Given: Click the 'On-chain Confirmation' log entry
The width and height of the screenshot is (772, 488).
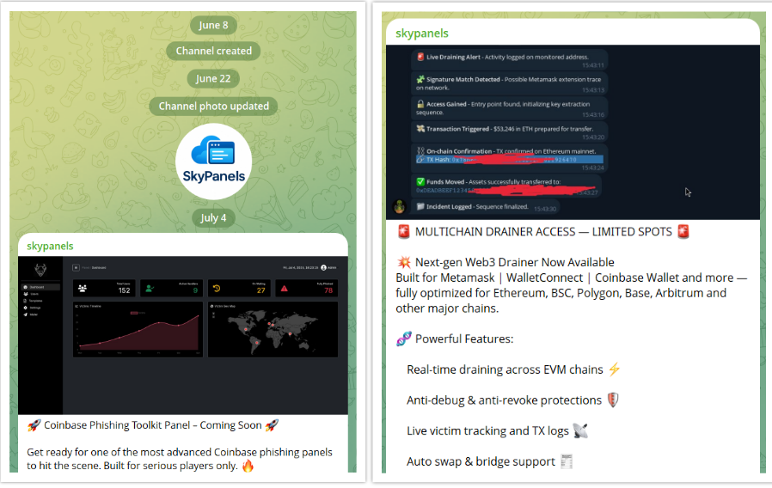Looking at the screenshot, I should [510, 158].
